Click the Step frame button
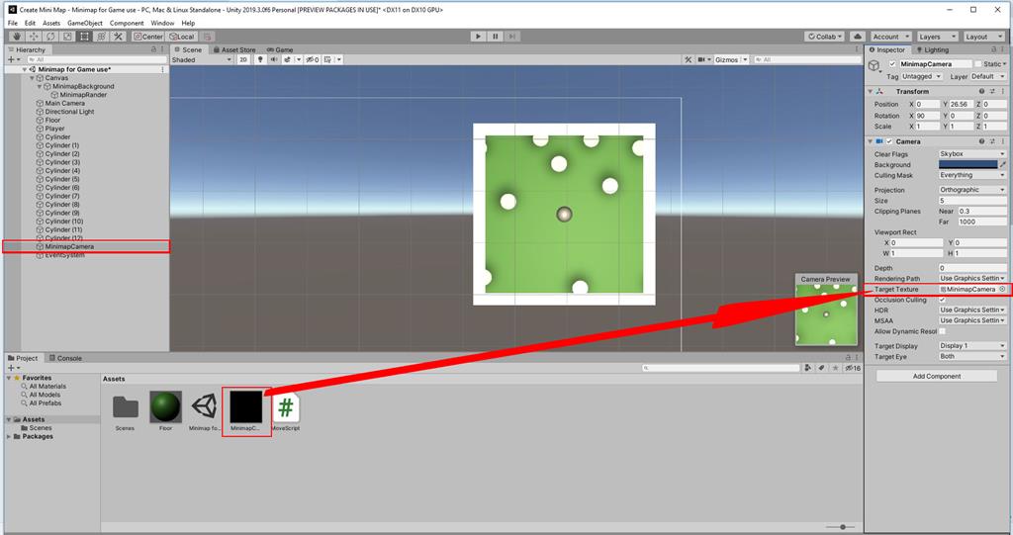Viewport: 1013px width, 535px height. tap(511, 37)
